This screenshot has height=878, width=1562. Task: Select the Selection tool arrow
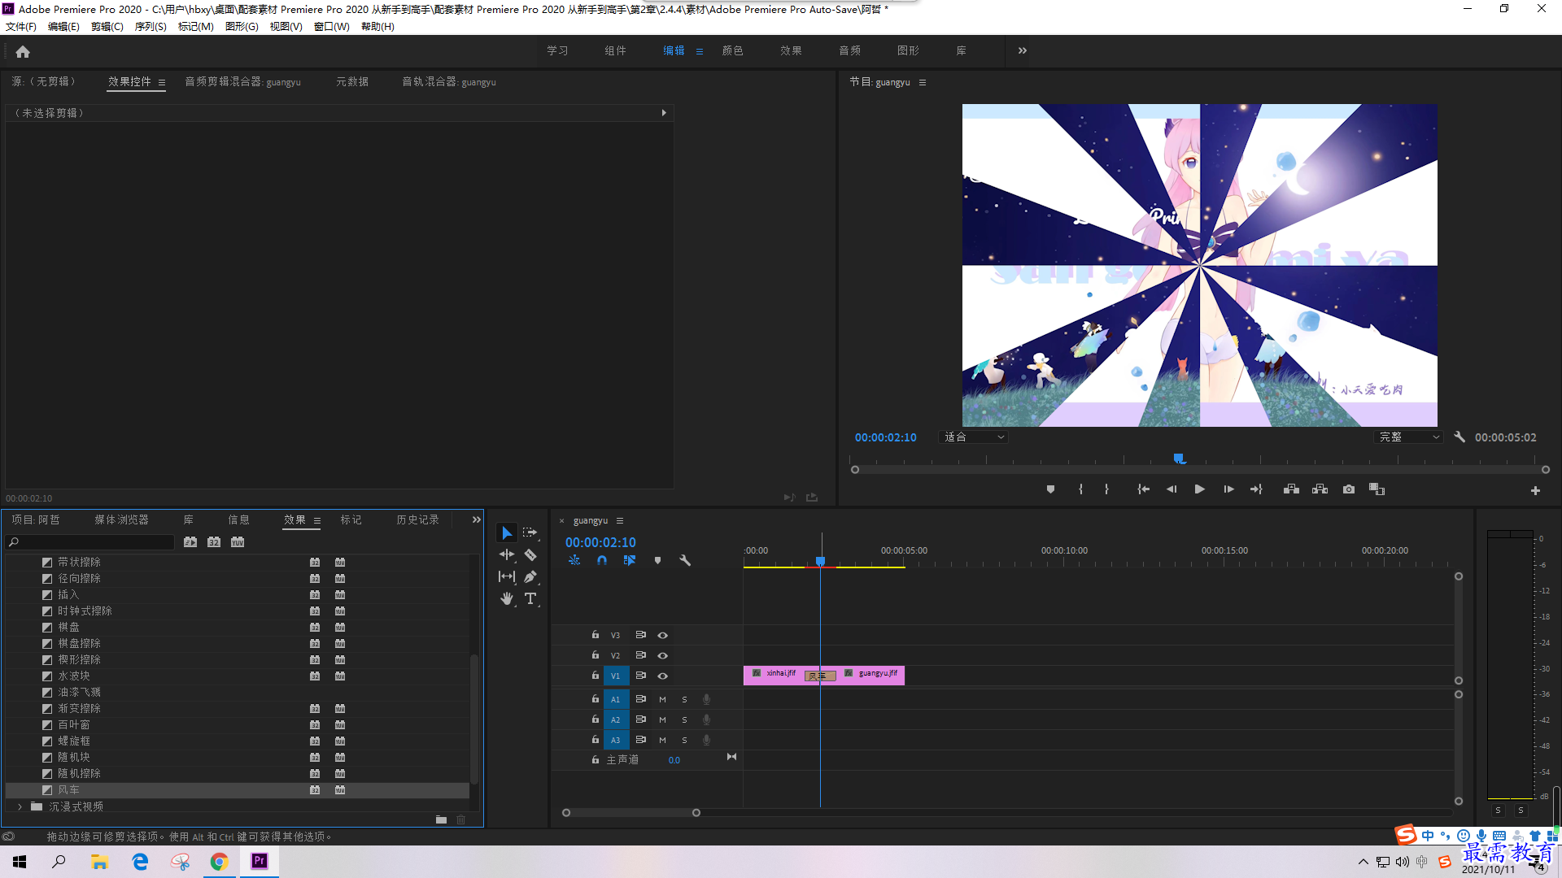tap(507, 532)
